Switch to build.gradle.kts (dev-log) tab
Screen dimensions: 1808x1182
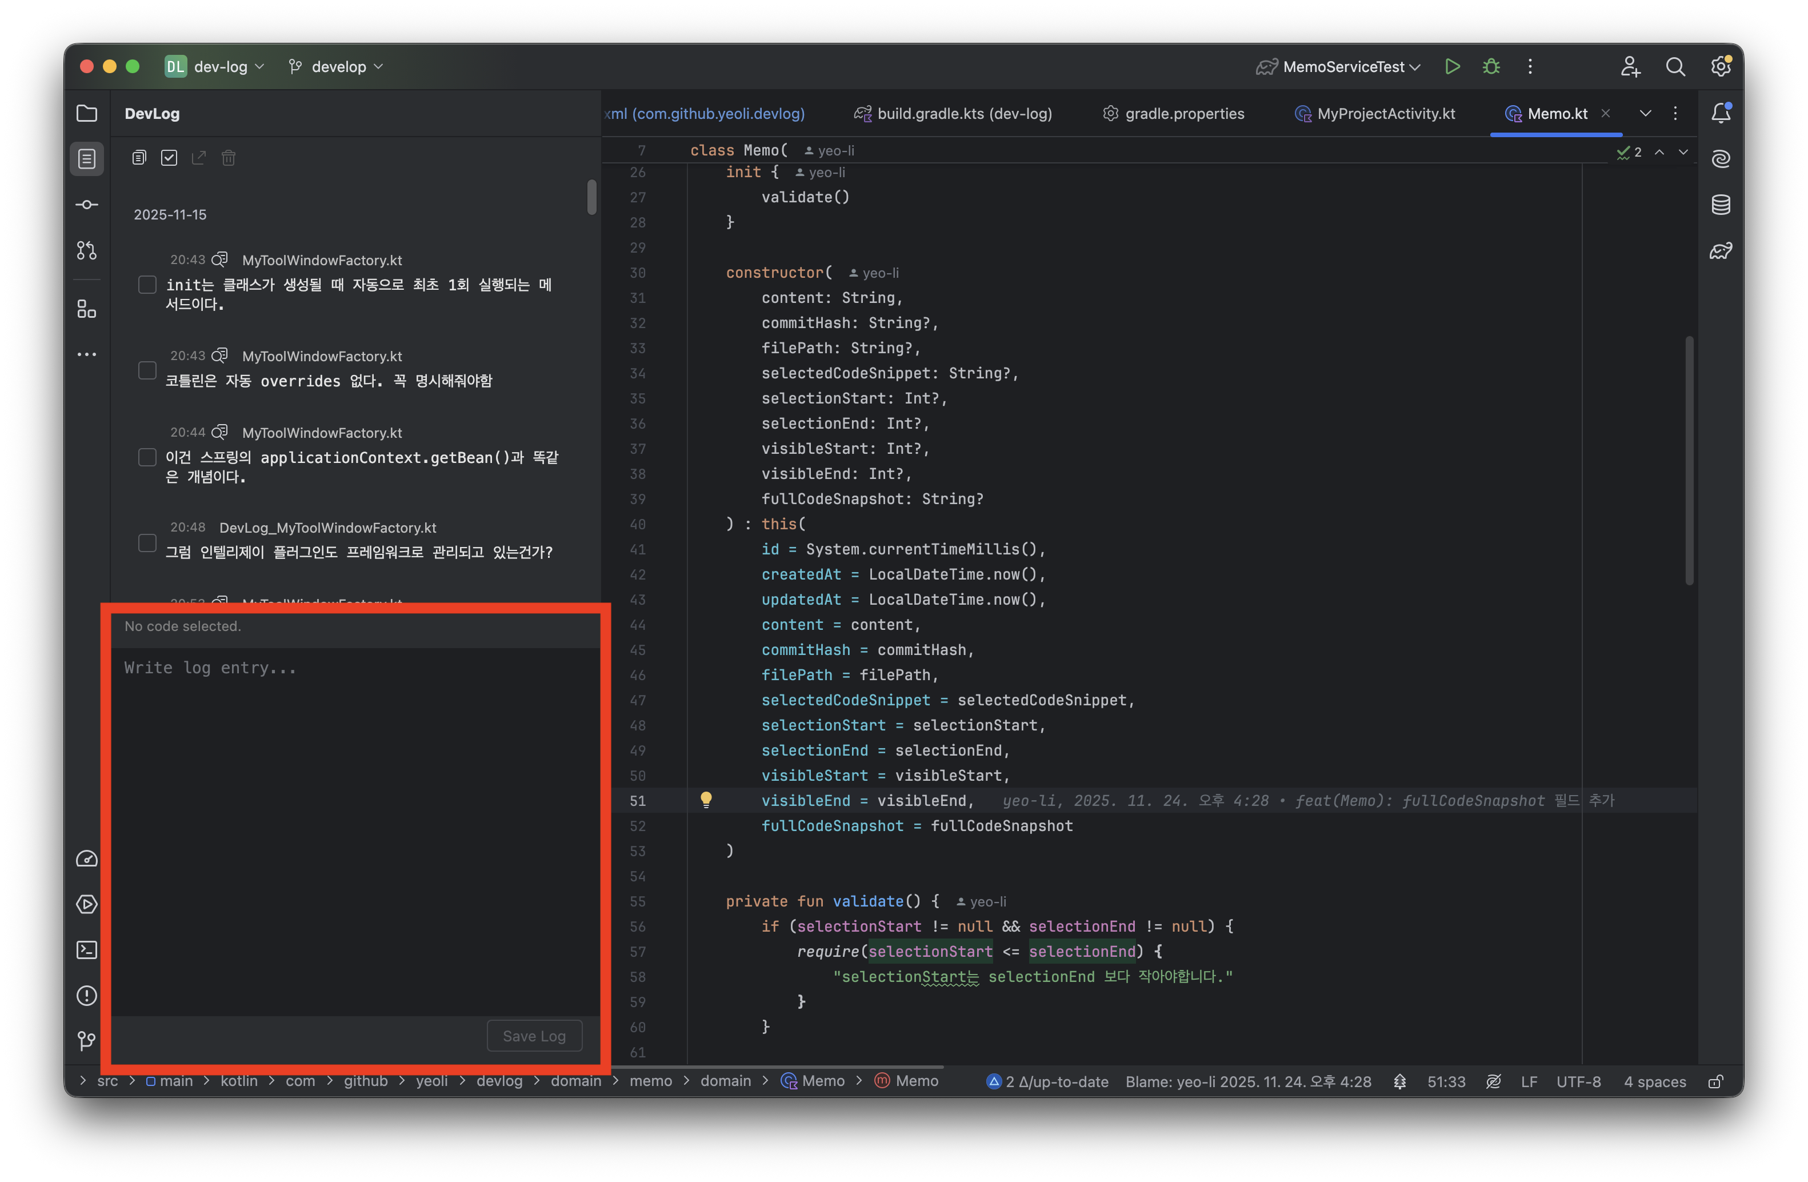(963, 113)
